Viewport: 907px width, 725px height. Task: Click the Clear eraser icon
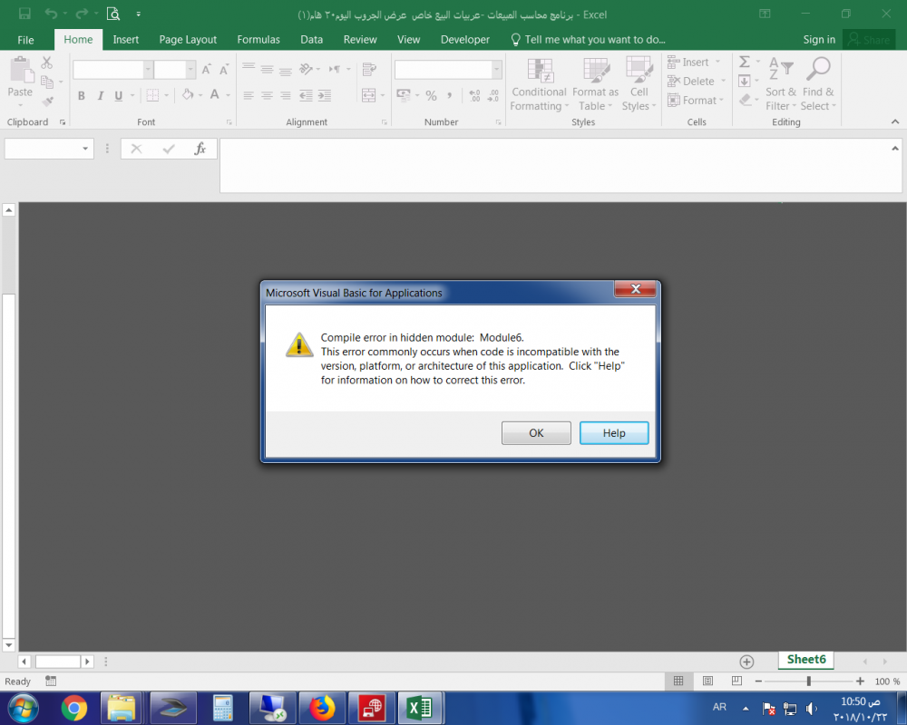click(745, 101)
